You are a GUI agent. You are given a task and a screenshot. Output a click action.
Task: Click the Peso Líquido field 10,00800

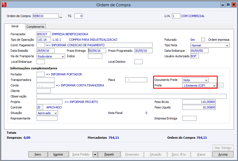(x=199, y=107)
